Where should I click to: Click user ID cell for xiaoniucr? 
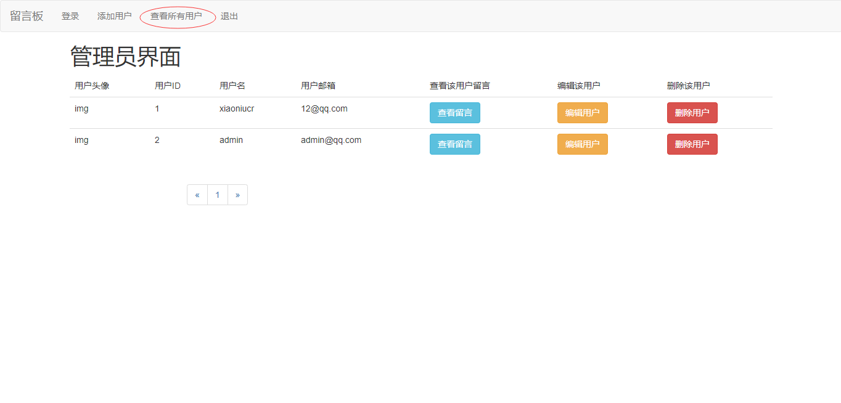157,108
